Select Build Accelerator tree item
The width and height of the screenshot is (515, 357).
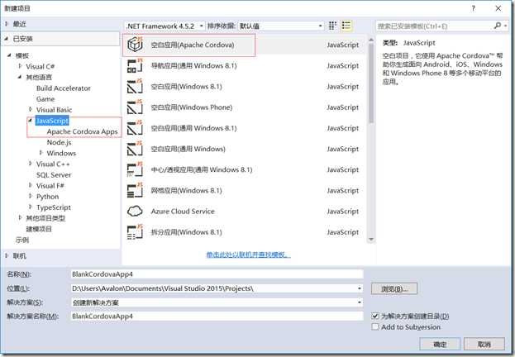coord(64,88)
